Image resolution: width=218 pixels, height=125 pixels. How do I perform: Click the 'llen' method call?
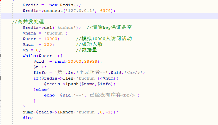(68, 78)
